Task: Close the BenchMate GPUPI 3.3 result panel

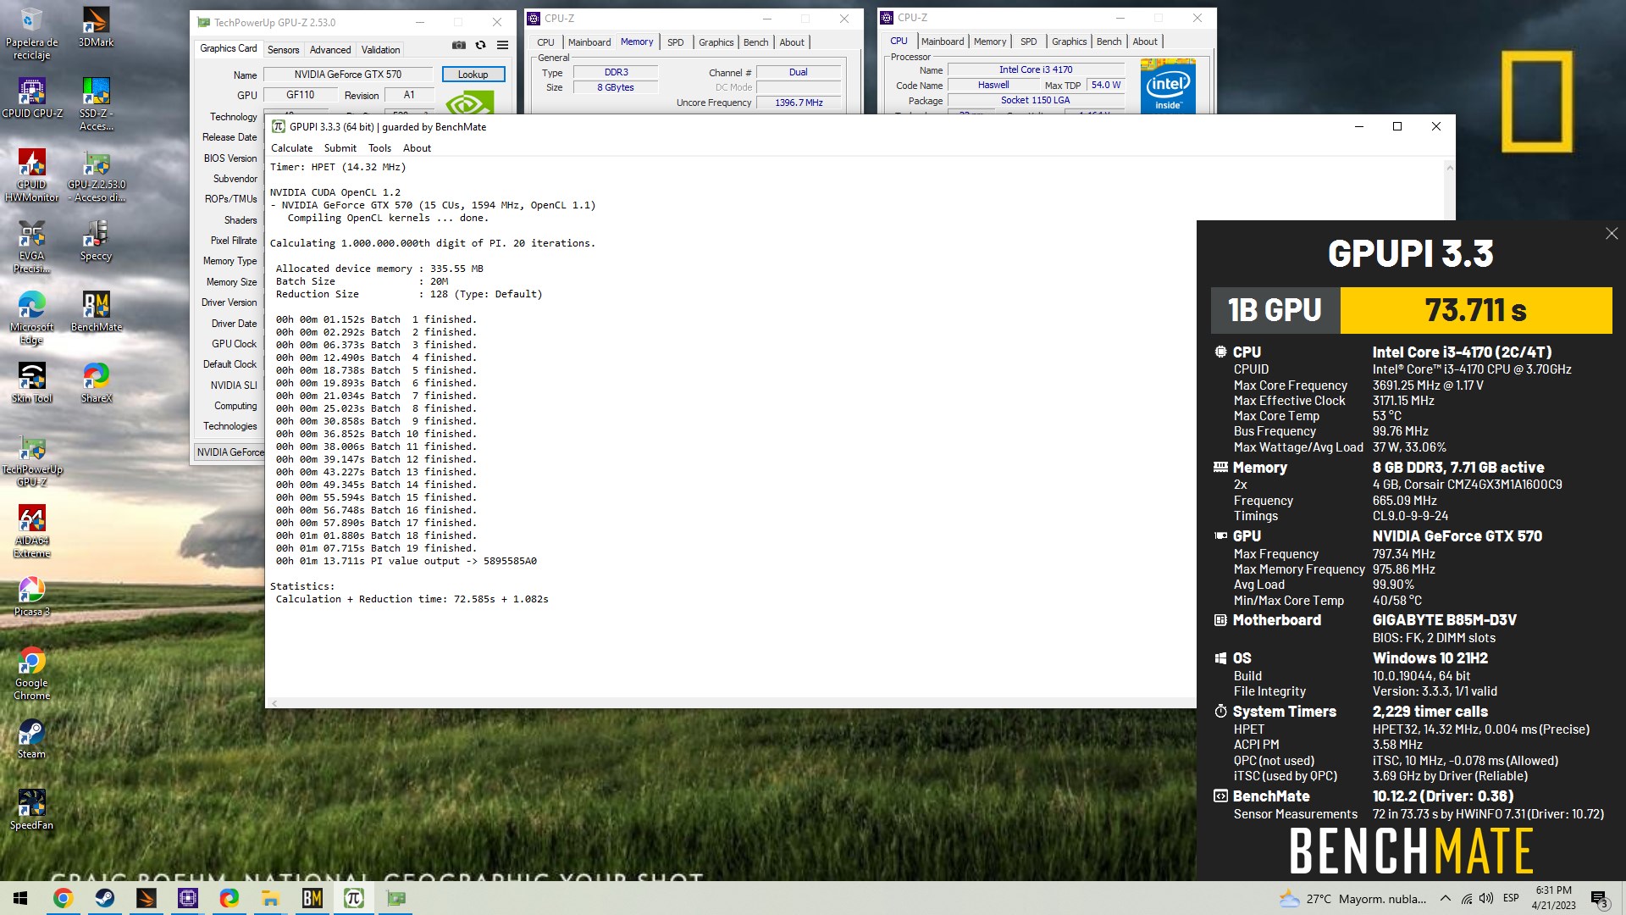Action: (x=1611, y=234)
